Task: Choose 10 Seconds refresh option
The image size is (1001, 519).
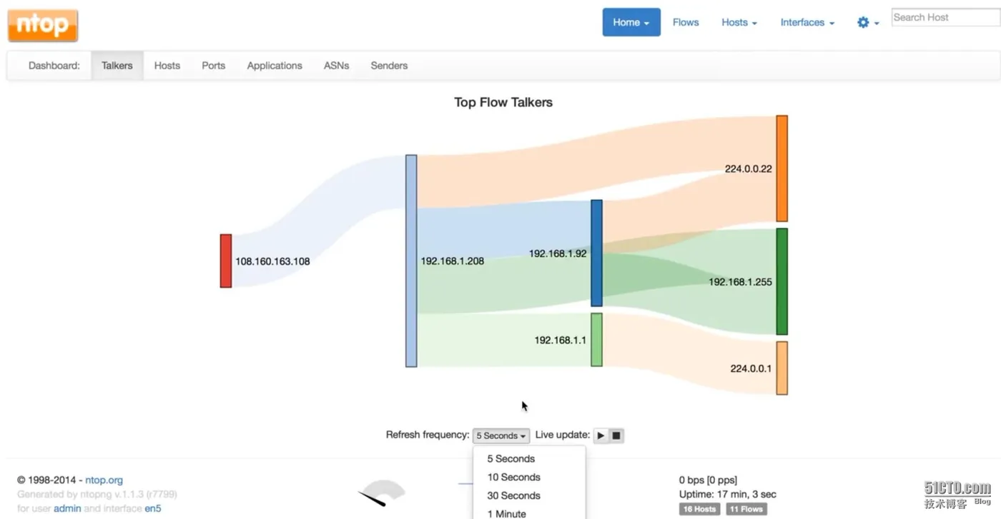Action: tap(513, 477)
